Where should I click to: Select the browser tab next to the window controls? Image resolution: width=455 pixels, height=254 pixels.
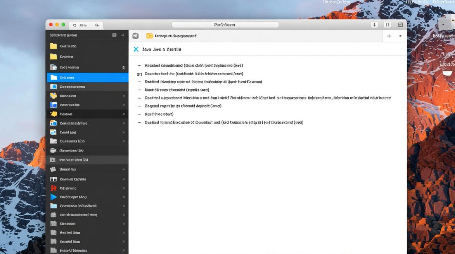tap(86, 25)
